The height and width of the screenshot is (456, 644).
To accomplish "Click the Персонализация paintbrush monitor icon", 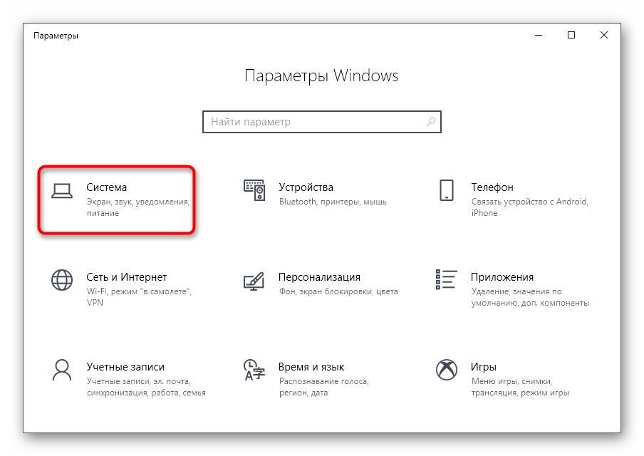I will [x=254, y=281].
